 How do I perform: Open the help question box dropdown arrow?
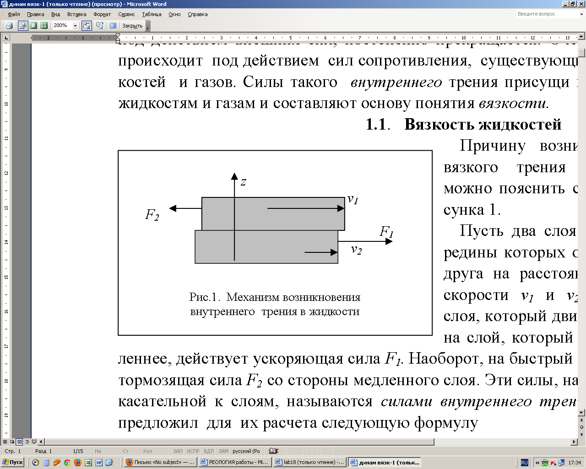click(582, 14)
